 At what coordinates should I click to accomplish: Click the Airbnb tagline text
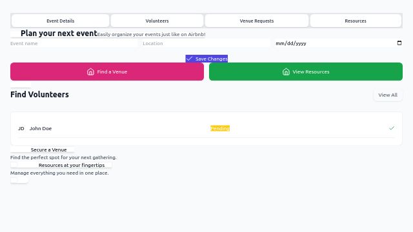pos(152,34)
